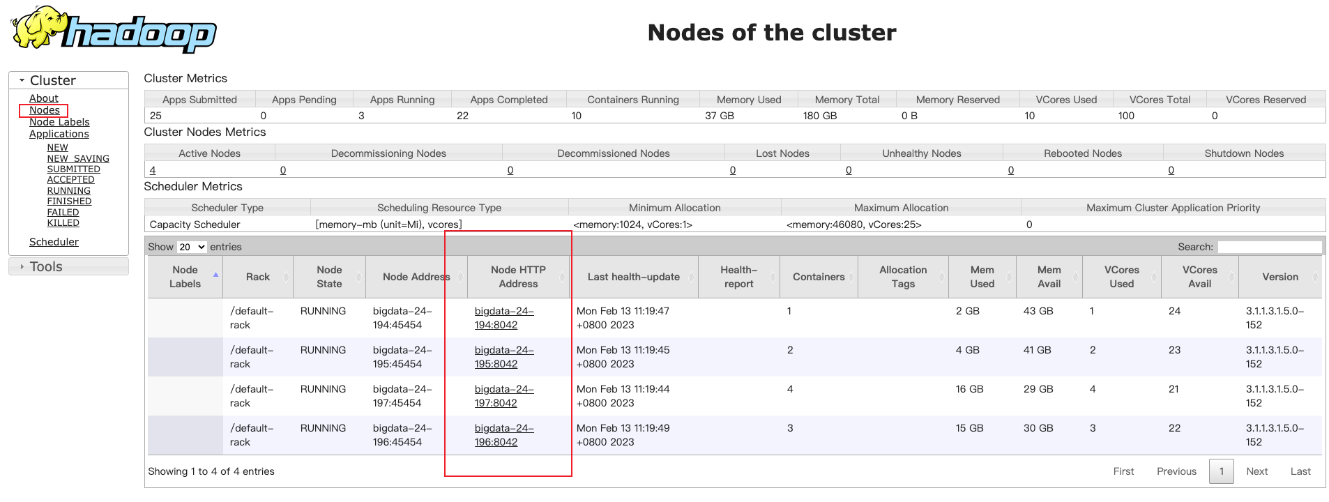Open the Show entries count dropdown
Image resolution: width=1329 pixels, height=502 pixels.
[x=192, y=247]
